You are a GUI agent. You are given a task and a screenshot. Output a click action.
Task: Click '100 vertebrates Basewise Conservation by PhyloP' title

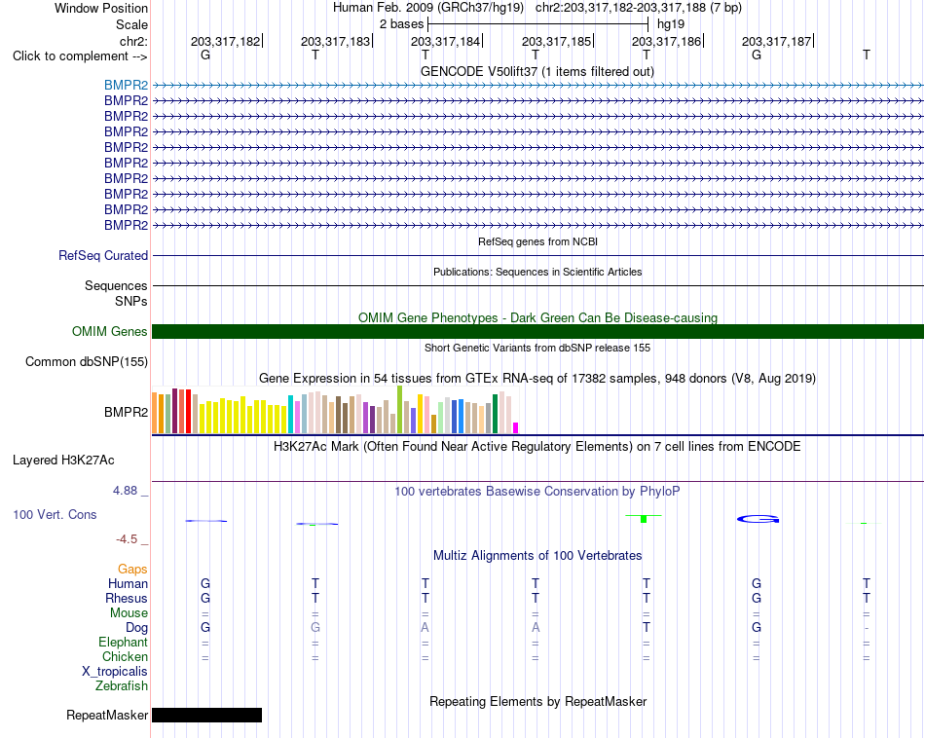pyautogui.click(x=537, y=491)
